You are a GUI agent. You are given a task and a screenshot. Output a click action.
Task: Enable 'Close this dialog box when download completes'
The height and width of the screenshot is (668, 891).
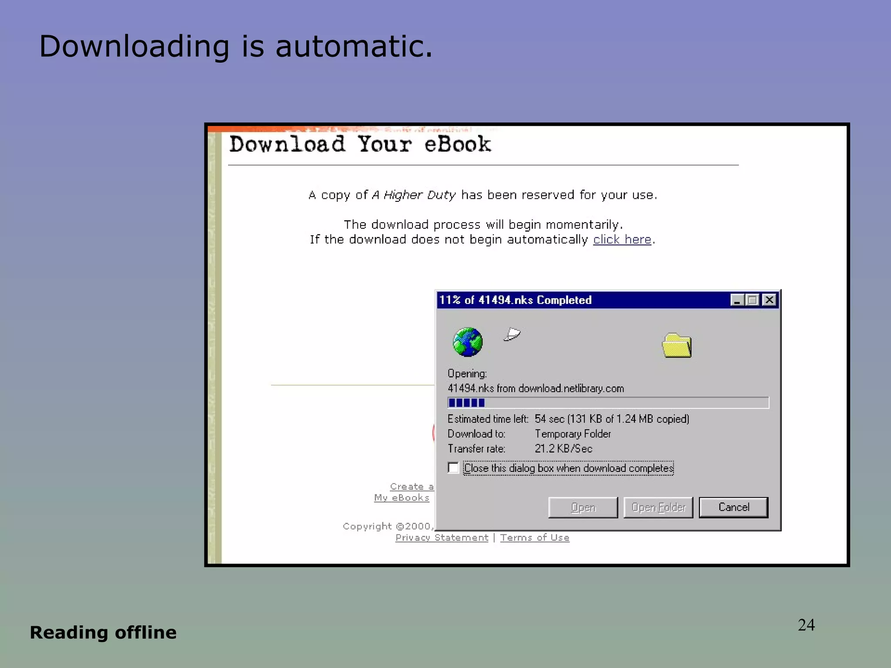click(x=453, y=468)
